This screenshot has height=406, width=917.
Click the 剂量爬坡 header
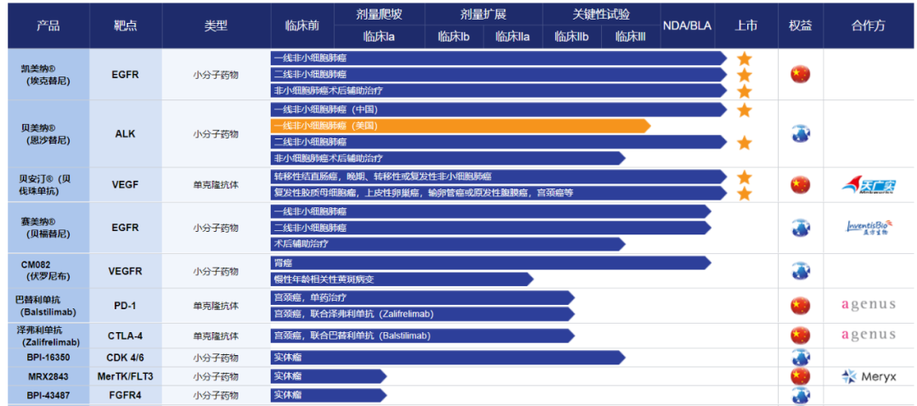[380, 14]
